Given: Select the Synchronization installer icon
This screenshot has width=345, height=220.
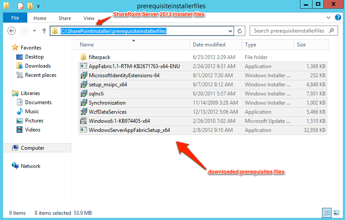Looking at the screenshot, I should [x=83, y=102].
